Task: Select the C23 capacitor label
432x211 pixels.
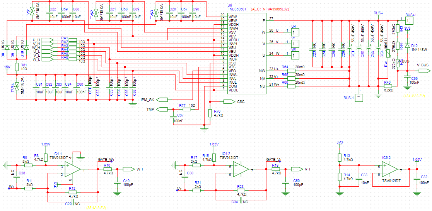Action: tap(315, 53)
